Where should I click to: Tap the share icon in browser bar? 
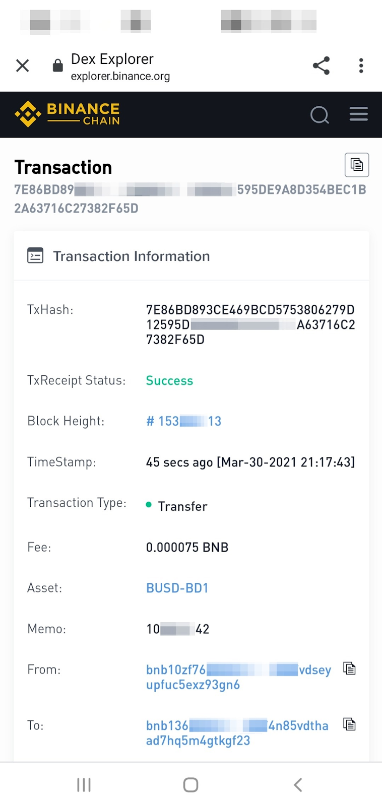[321, 65]
